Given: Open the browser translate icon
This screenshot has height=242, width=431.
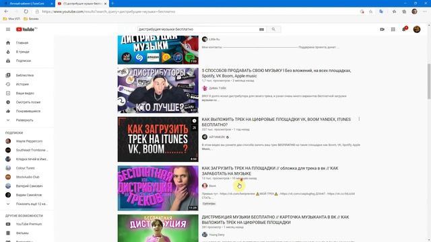Looking at the screenshot, I should click(x=381, y=11).
